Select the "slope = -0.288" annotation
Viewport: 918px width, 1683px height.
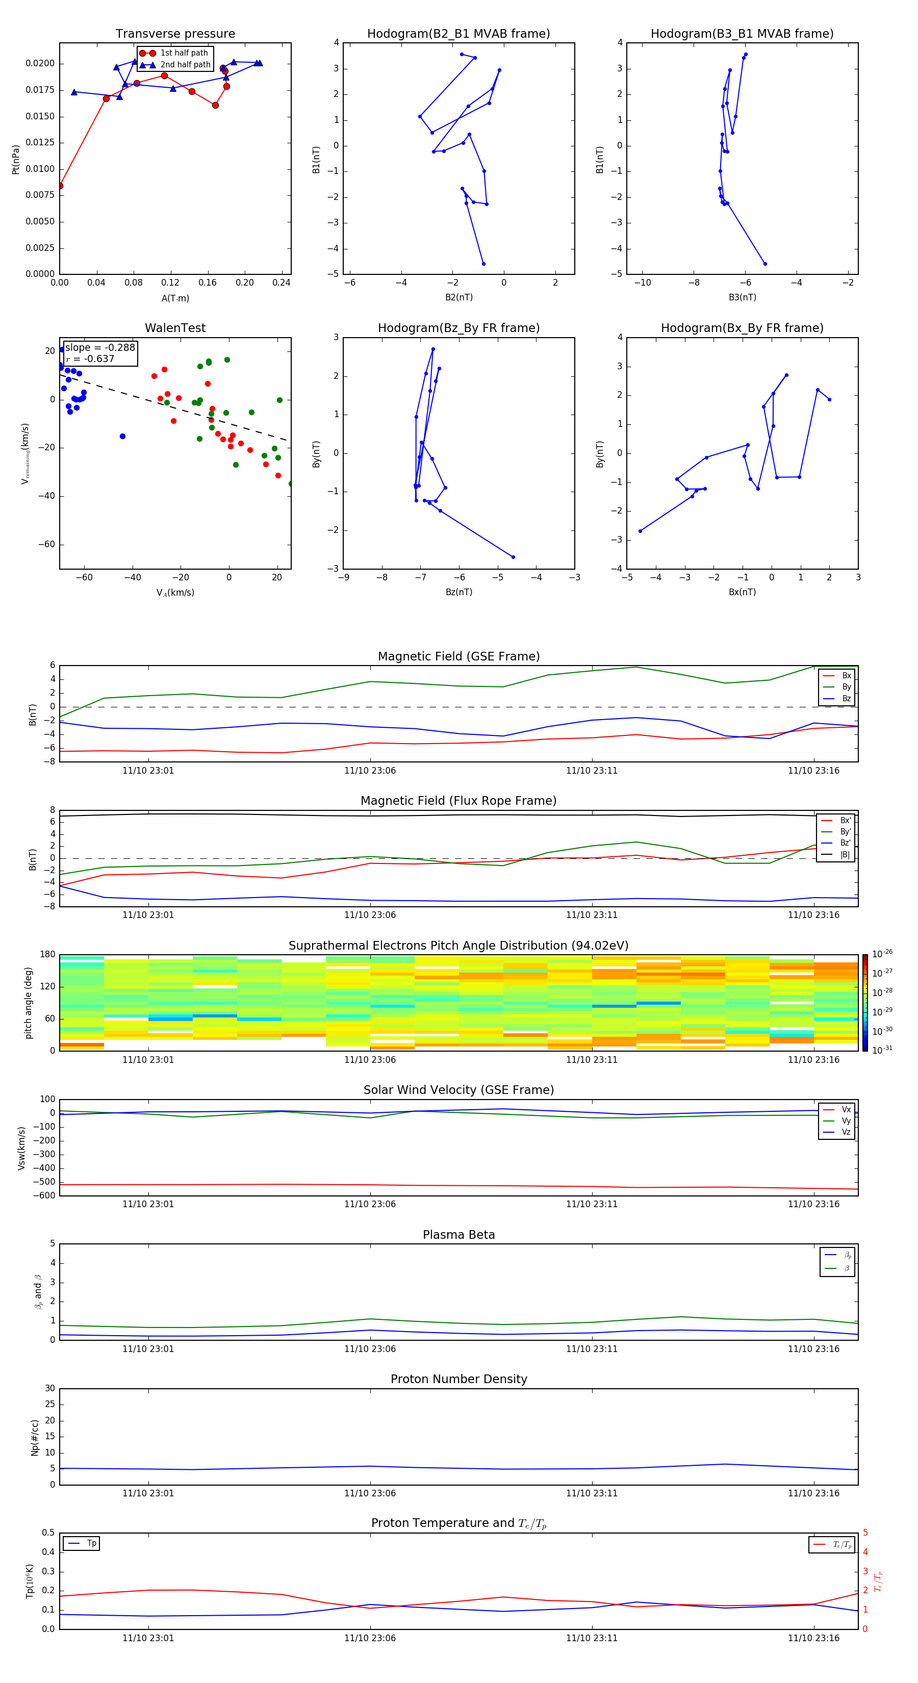point(100,348)
